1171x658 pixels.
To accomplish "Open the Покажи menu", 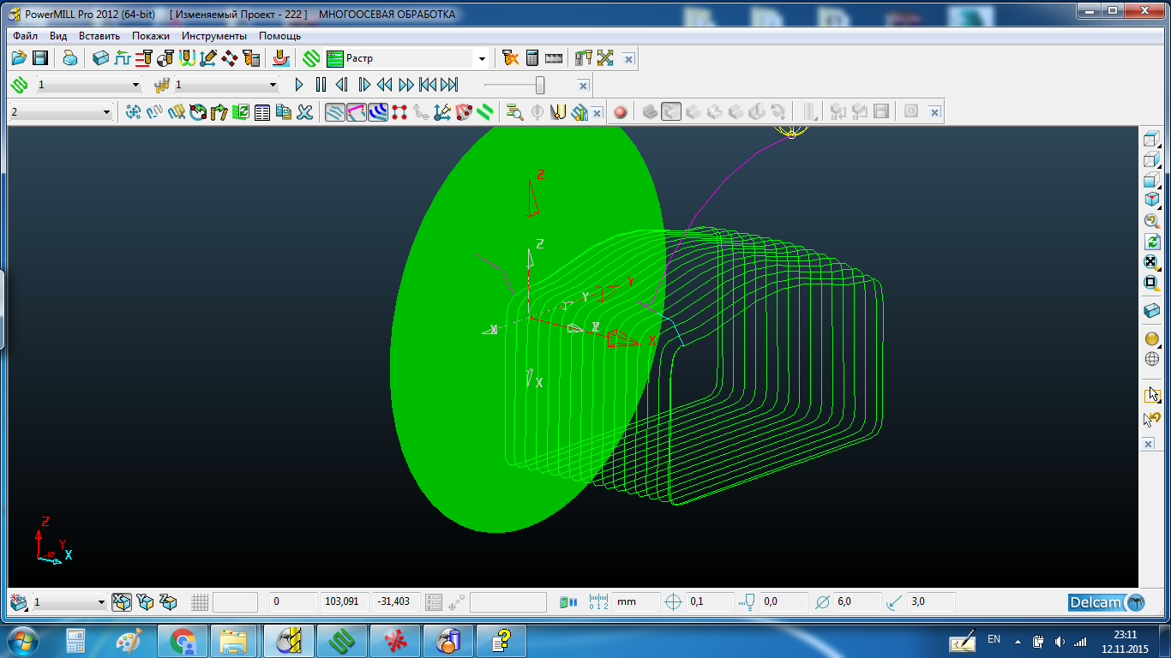I will click(x=151, y=36).
